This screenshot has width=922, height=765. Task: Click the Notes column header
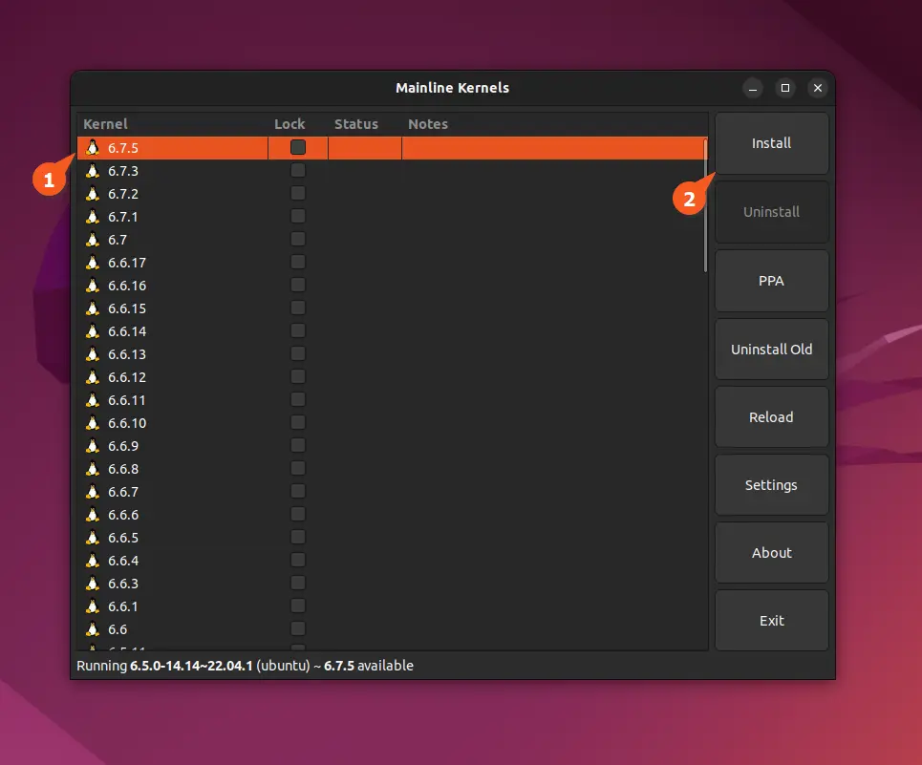click(428, 124)
